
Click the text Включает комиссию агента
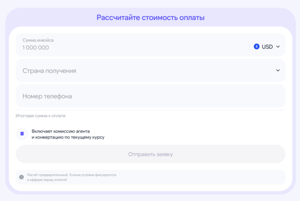click(x=61, y=131)
